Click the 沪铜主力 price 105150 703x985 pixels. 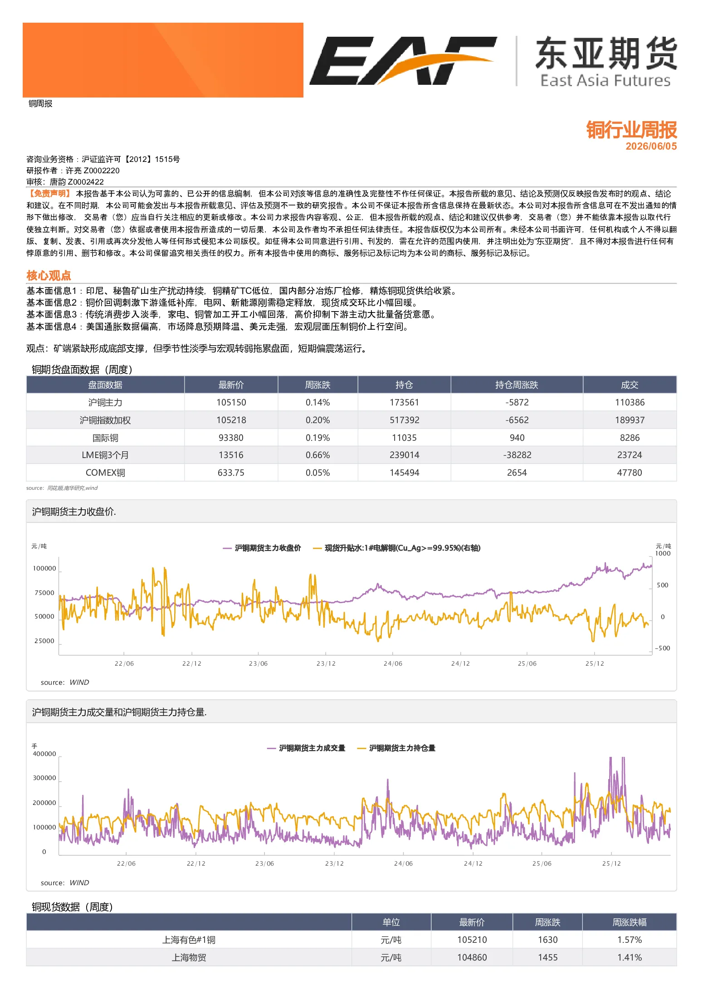coord(231,402)
